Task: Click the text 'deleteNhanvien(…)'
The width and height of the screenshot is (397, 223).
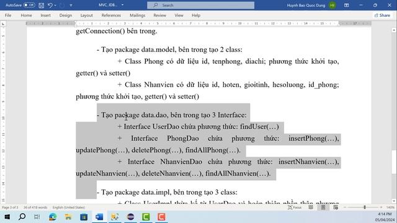Action: pyautogui.click(x=171, y=173)
